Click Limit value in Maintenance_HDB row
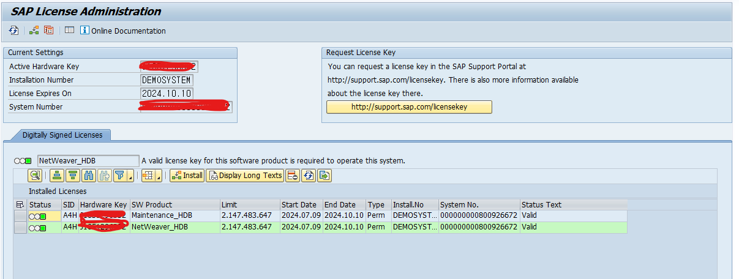 tap(247, 215)
